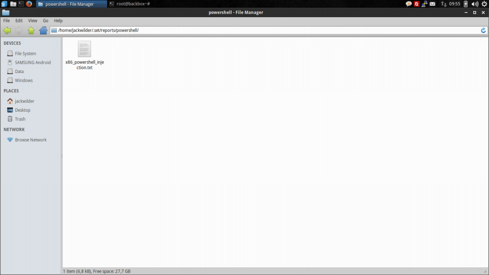Click the status bar item count text

[x=96, y=271]
